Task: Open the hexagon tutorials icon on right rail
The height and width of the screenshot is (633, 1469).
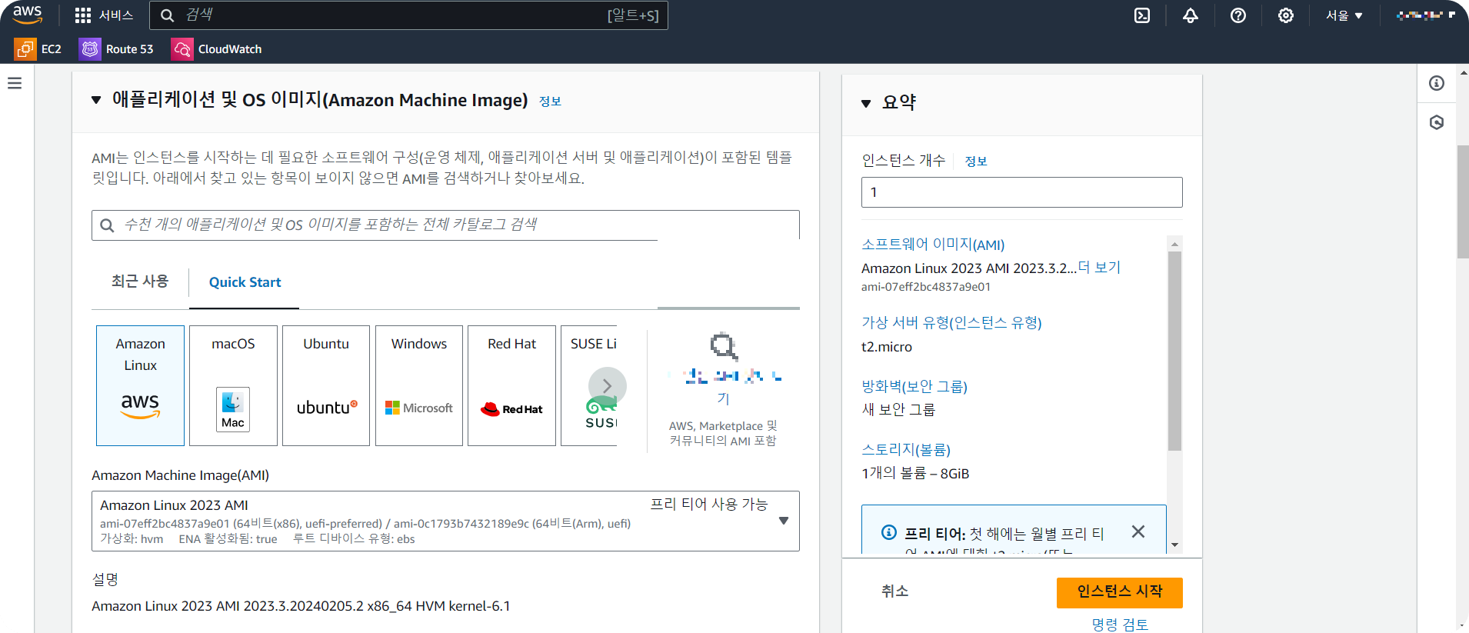Action: (1437, 122)
